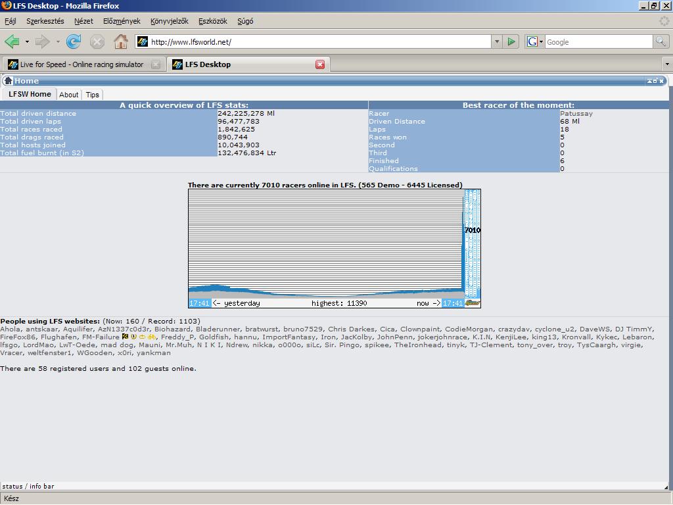This screenshot has height=505, width=673.
Task: Click username FM-Failure
Action: pyautogui.click(x=101, y=337)
